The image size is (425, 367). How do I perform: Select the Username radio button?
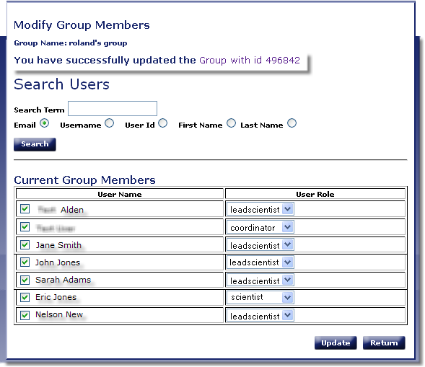point(110,123)
